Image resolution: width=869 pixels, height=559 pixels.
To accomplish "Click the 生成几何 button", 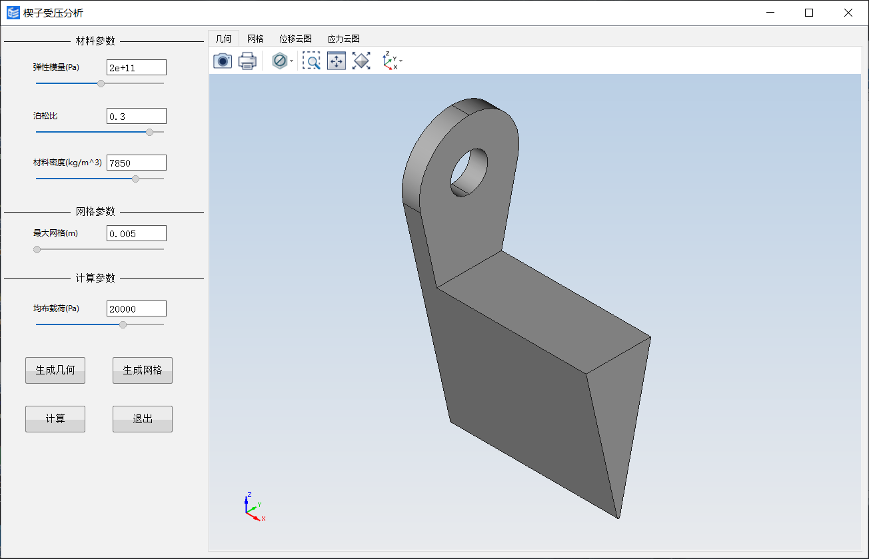I will 55,370.
